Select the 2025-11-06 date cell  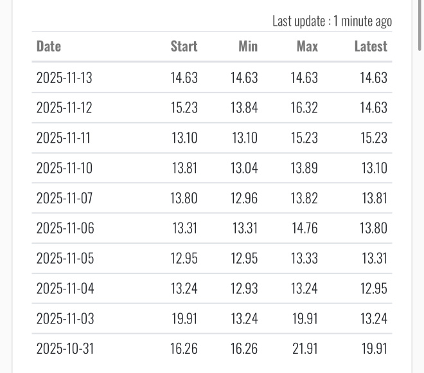click(64, 228)
